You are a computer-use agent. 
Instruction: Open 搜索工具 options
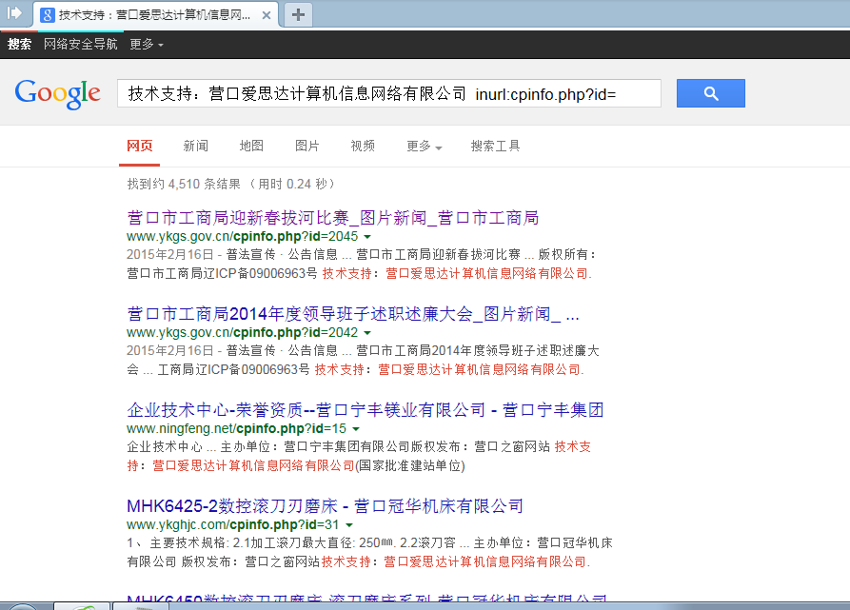[x=496, y=146]
